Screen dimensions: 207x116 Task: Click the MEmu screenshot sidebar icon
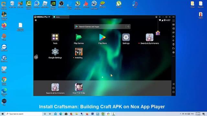point(173,33)
